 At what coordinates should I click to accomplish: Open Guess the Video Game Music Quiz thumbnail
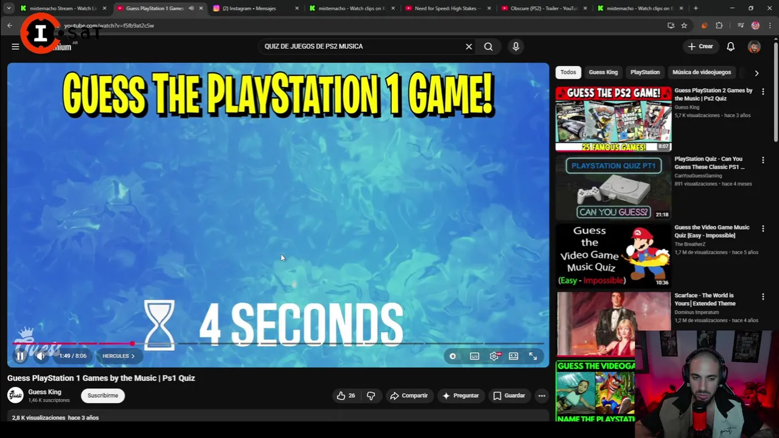pos(613,255)
